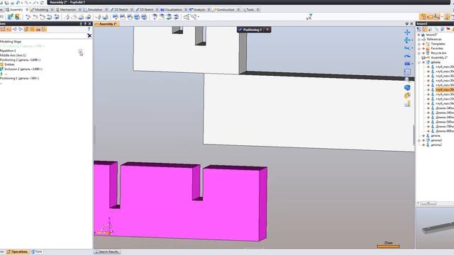
Task: Click the blue cube rendering icon
Action: click(407, 87)
